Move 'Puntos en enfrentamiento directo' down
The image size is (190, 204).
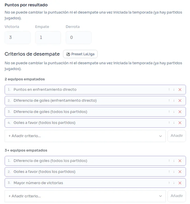pyautogui.click(x=174, y=90)
